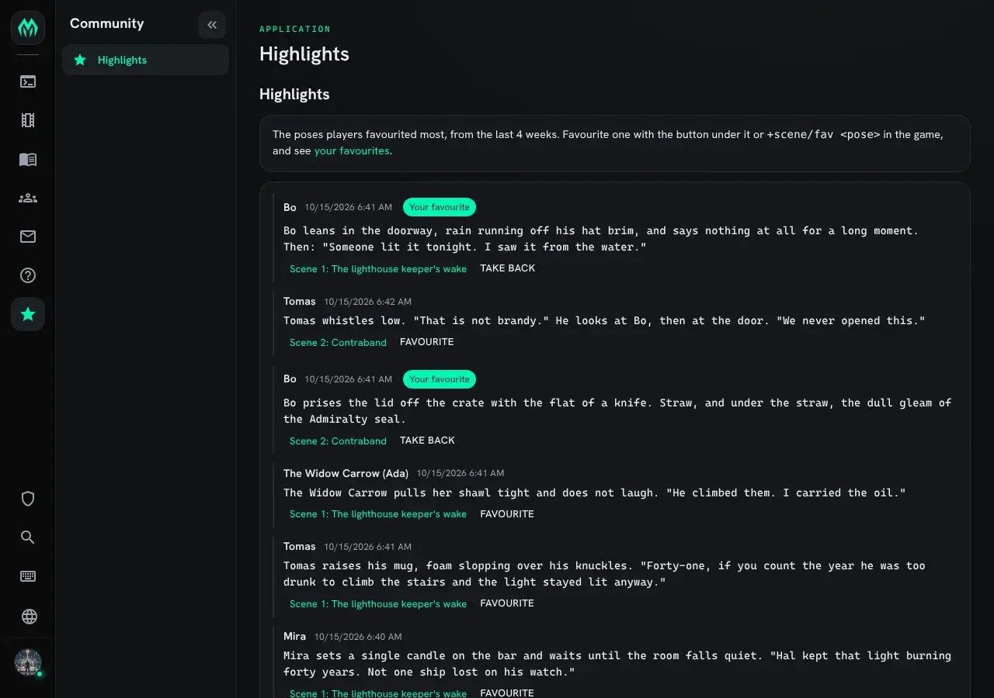This screenshot has width=994, height=698.
Task: Click the magnifying glass search icon
Action: [28, 537]
